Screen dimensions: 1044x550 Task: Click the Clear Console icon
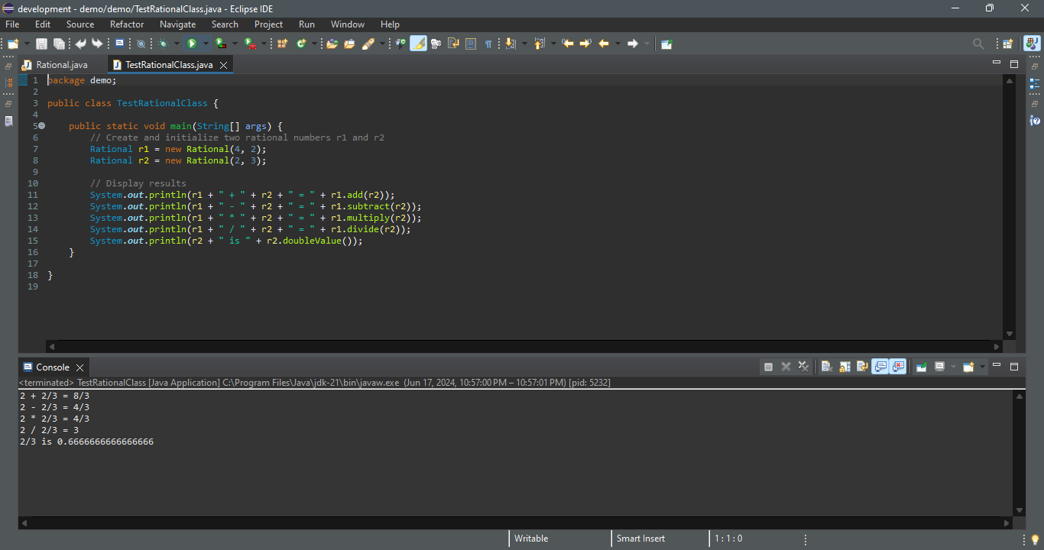(826, 367)
